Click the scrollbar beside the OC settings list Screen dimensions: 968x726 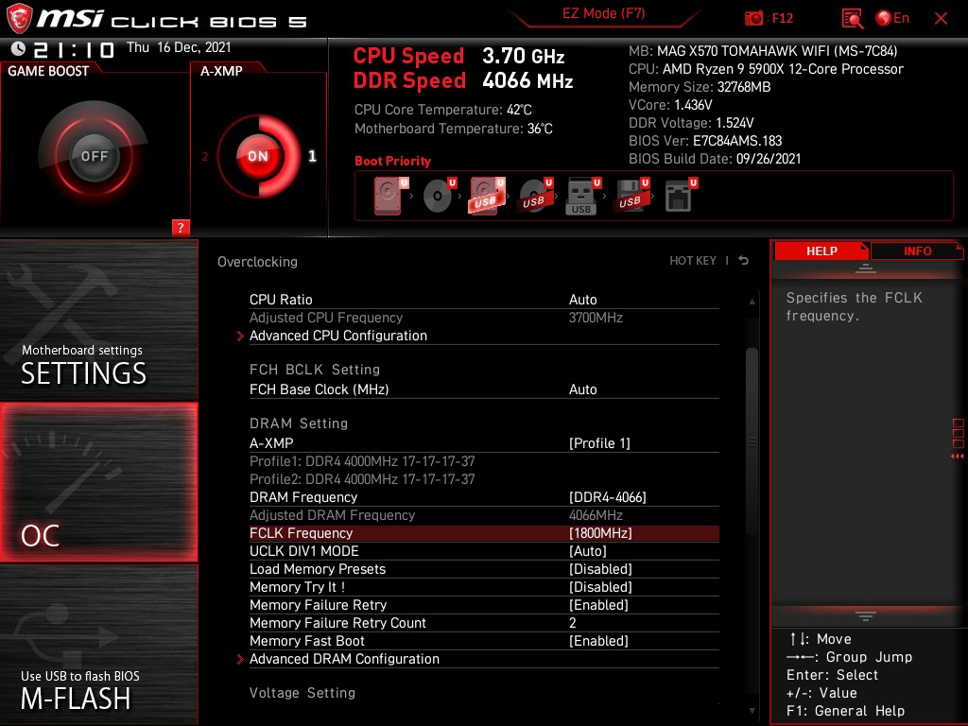pos(752,444)
